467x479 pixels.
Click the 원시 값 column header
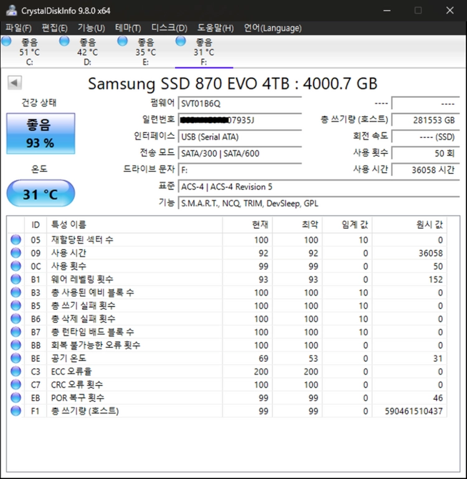tap(409, 225)
